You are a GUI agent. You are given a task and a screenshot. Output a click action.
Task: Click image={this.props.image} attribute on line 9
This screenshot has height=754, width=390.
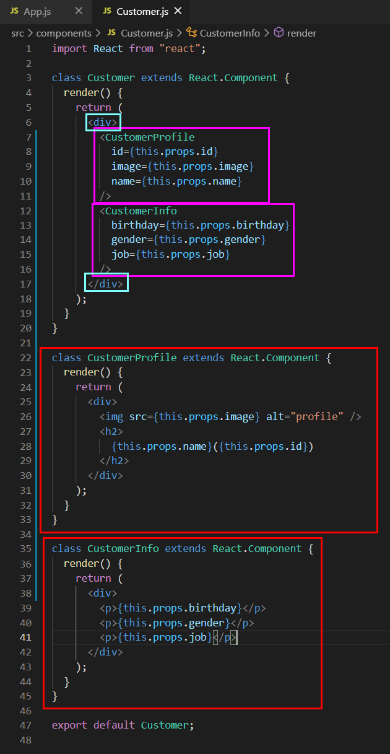pos(183,167)
